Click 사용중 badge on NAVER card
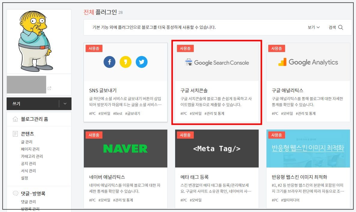 (x=94, y=135)
